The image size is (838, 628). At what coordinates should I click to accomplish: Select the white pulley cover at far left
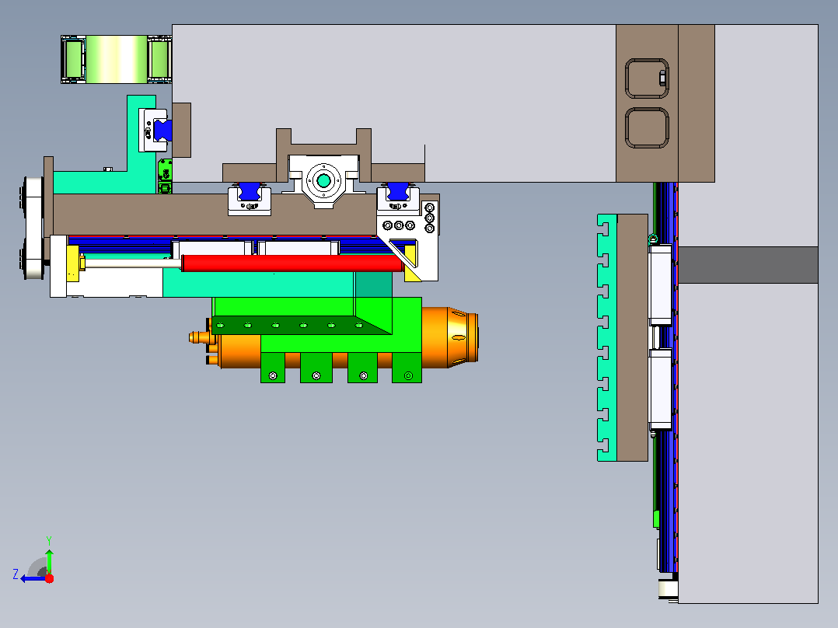[33, 229]
